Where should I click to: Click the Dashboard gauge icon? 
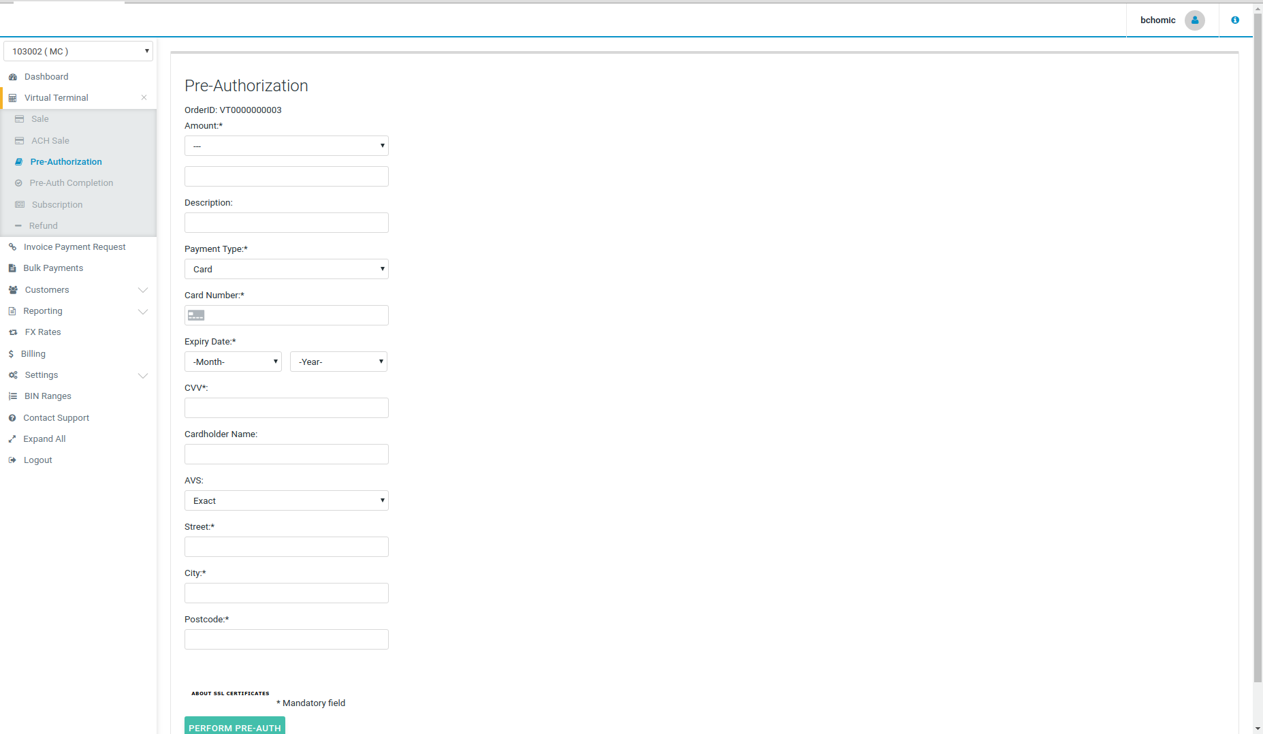tap(12, 77)
